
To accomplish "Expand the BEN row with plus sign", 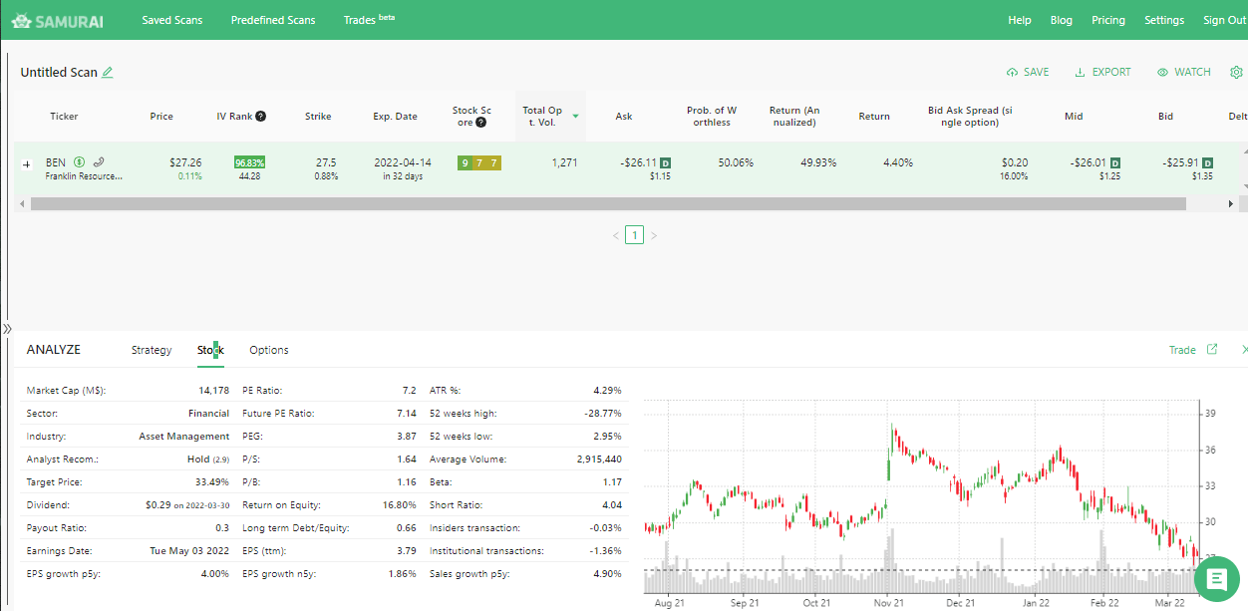I will tap(27, 163).
